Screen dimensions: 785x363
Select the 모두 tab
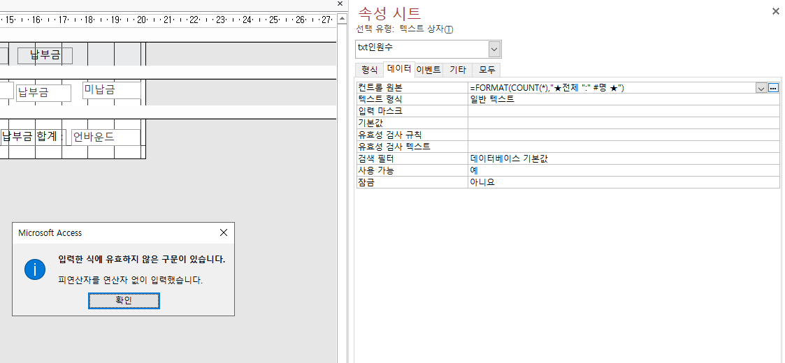487,70
